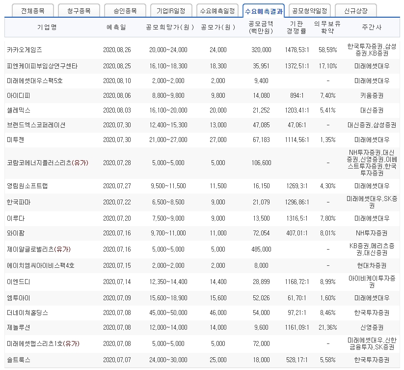This screenshot has height=370, width=404.
Task: Click underwriter 대신증권,삼성증권
Action: 372,125
